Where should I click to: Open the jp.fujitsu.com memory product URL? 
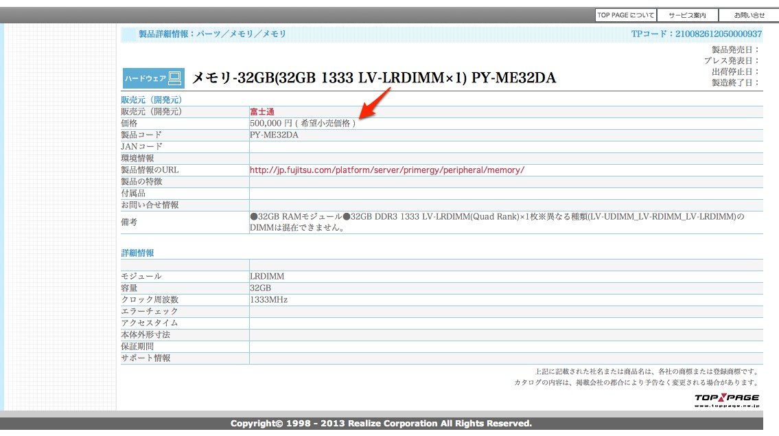387,170
